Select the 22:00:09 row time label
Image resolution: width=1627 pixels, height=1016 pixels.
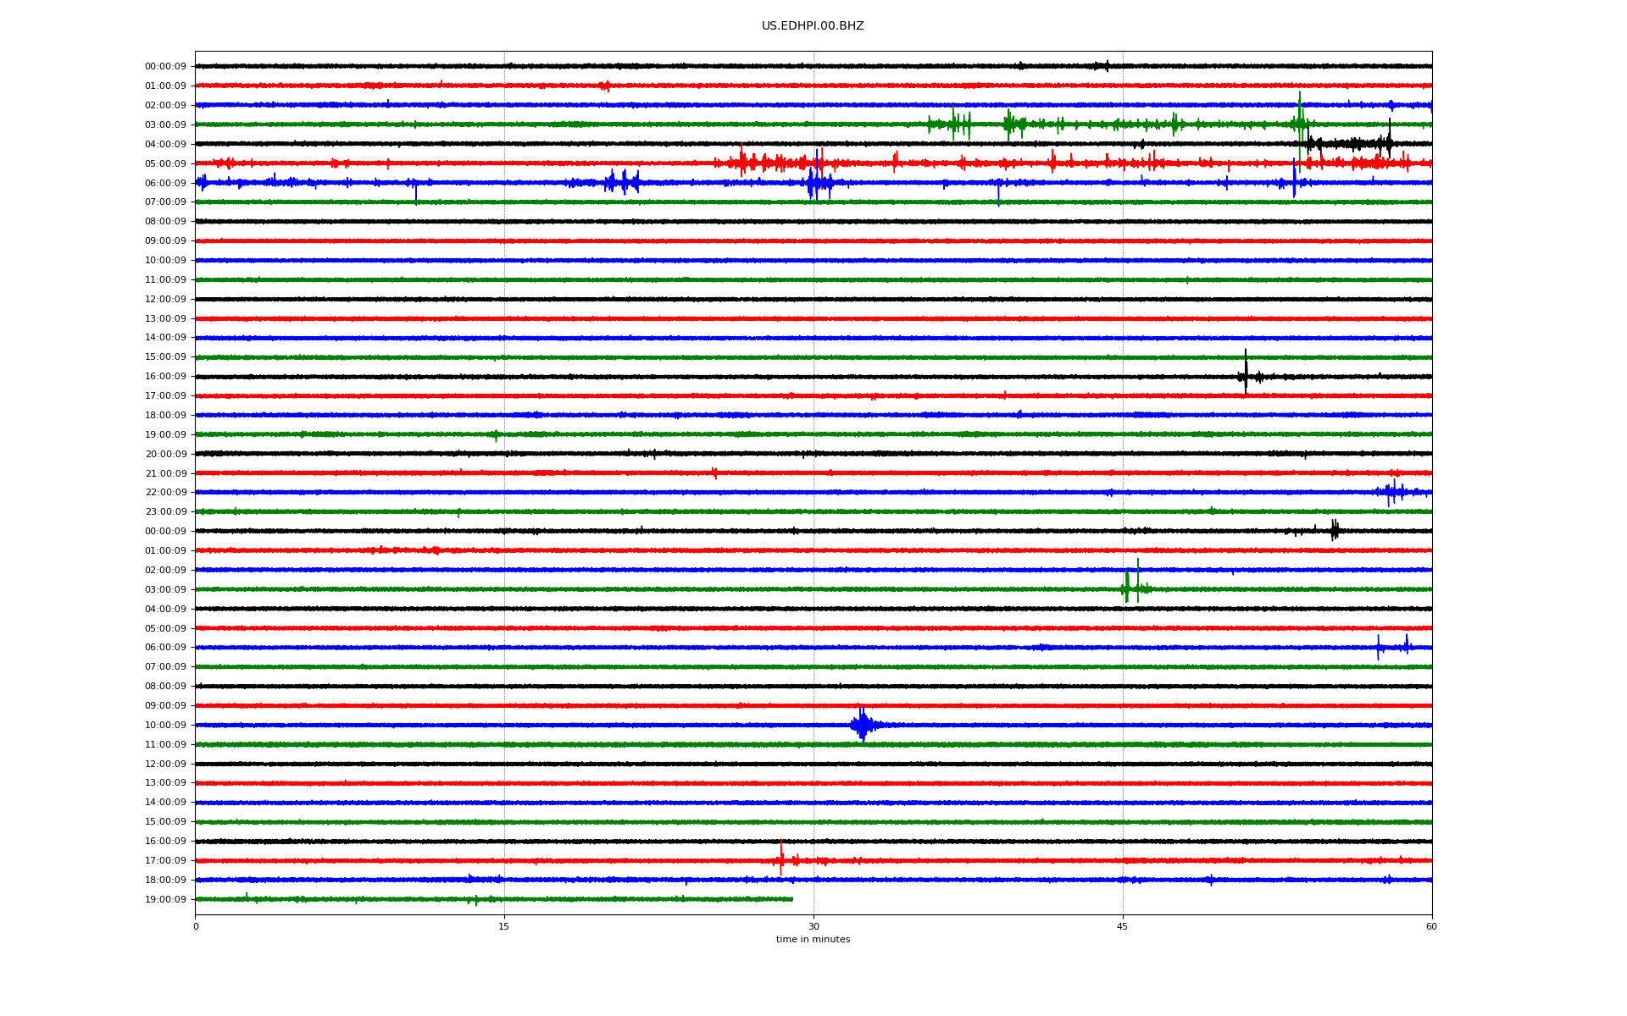tap(165, 493)
